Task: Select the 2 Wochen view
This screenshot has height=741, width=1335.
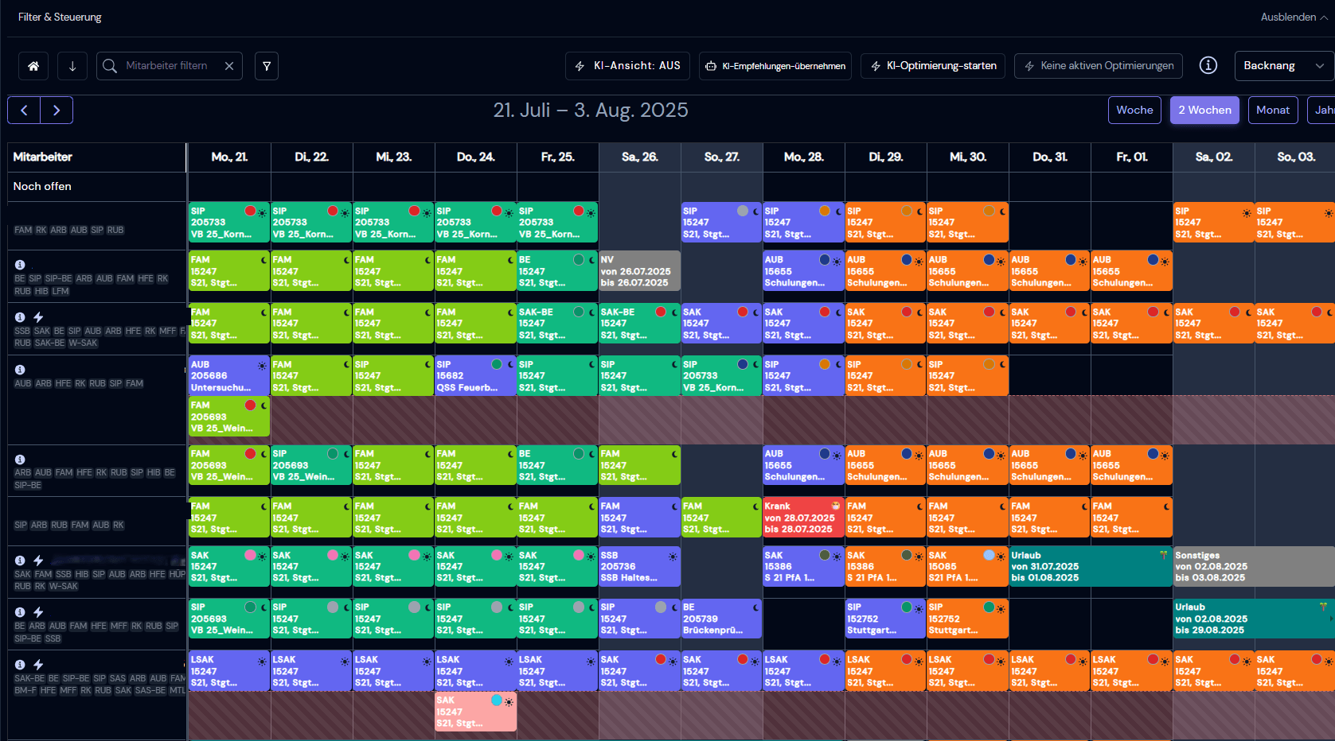Action: point(1204,111)
